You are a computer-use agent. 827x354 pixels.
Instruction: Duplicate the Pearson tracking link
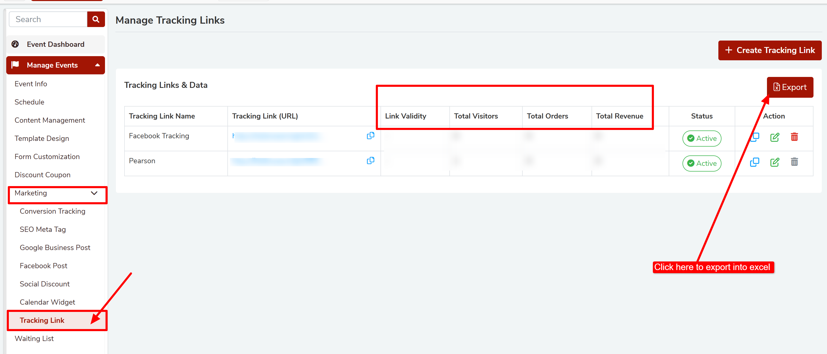(754, 162)
